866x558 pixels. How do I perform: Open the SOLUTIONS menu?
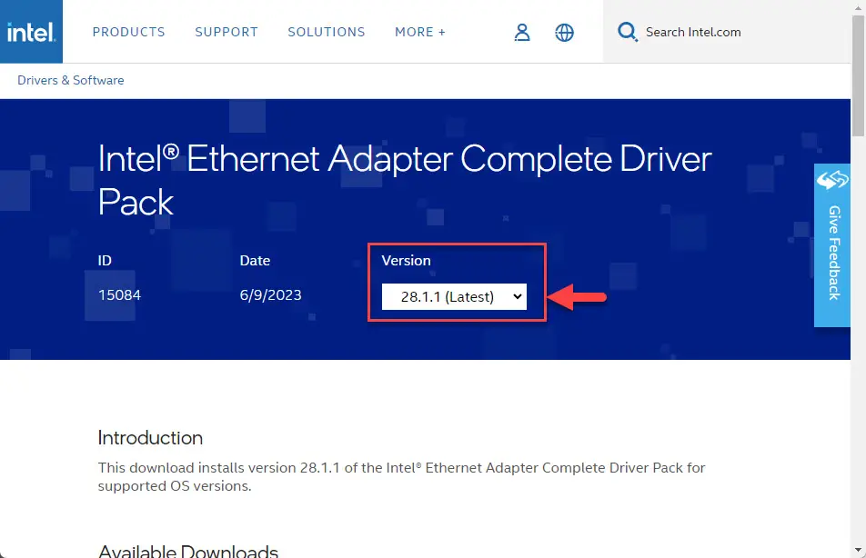327,32
